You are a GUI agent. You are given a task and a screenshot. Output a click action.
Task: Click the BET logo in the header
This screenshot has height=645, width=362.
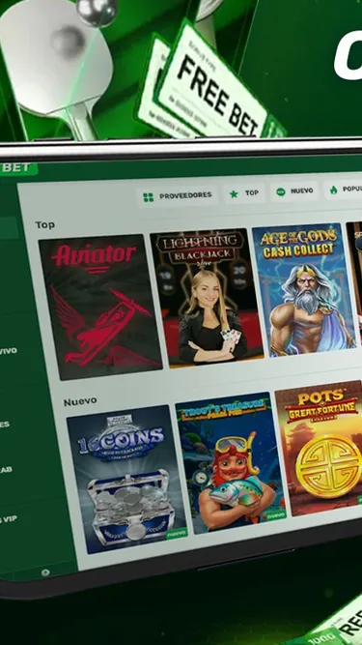pyautogui.click(x=17, y=168)
